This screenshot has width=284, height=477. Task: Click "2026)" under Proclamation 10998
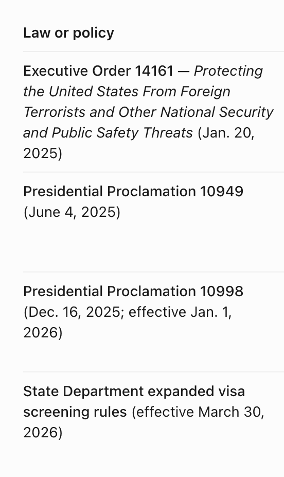point(43,332)
